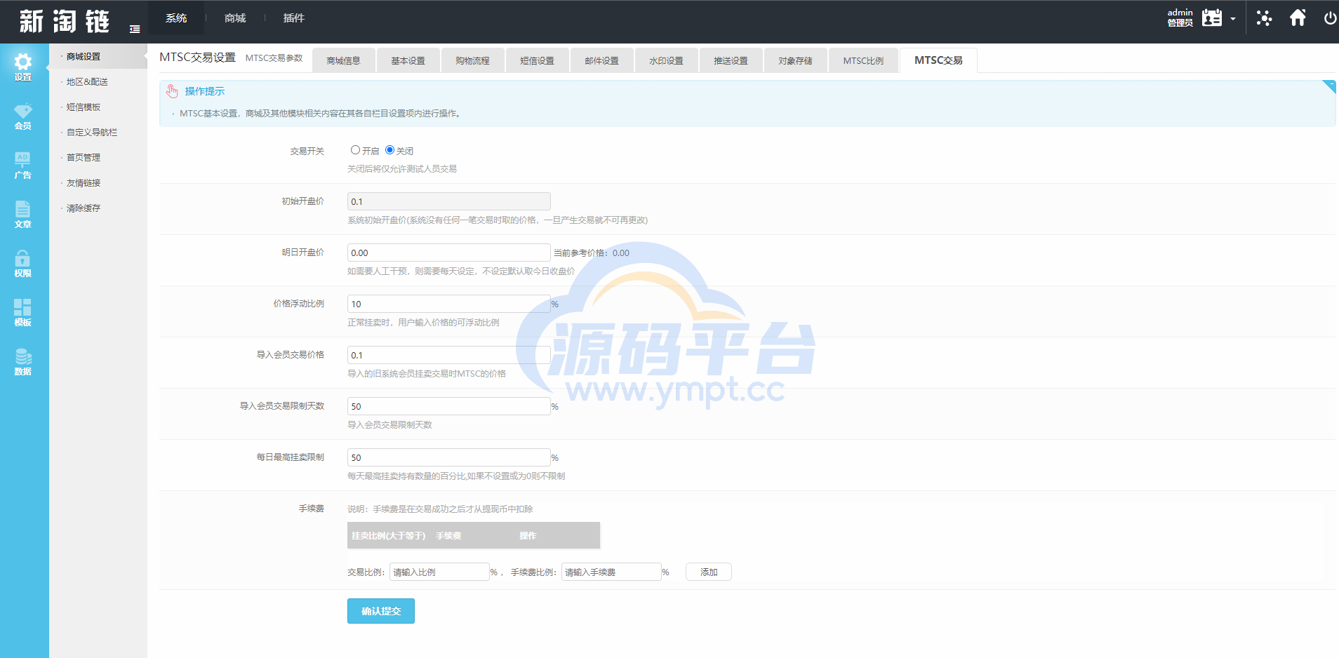This screenshot has height=658, width=1339.
Task: Click the power logout icon
Action: click(x=1330, y=18)
